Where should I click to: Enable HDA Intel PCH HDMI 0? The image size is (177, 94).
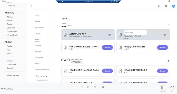click(162, 71)
